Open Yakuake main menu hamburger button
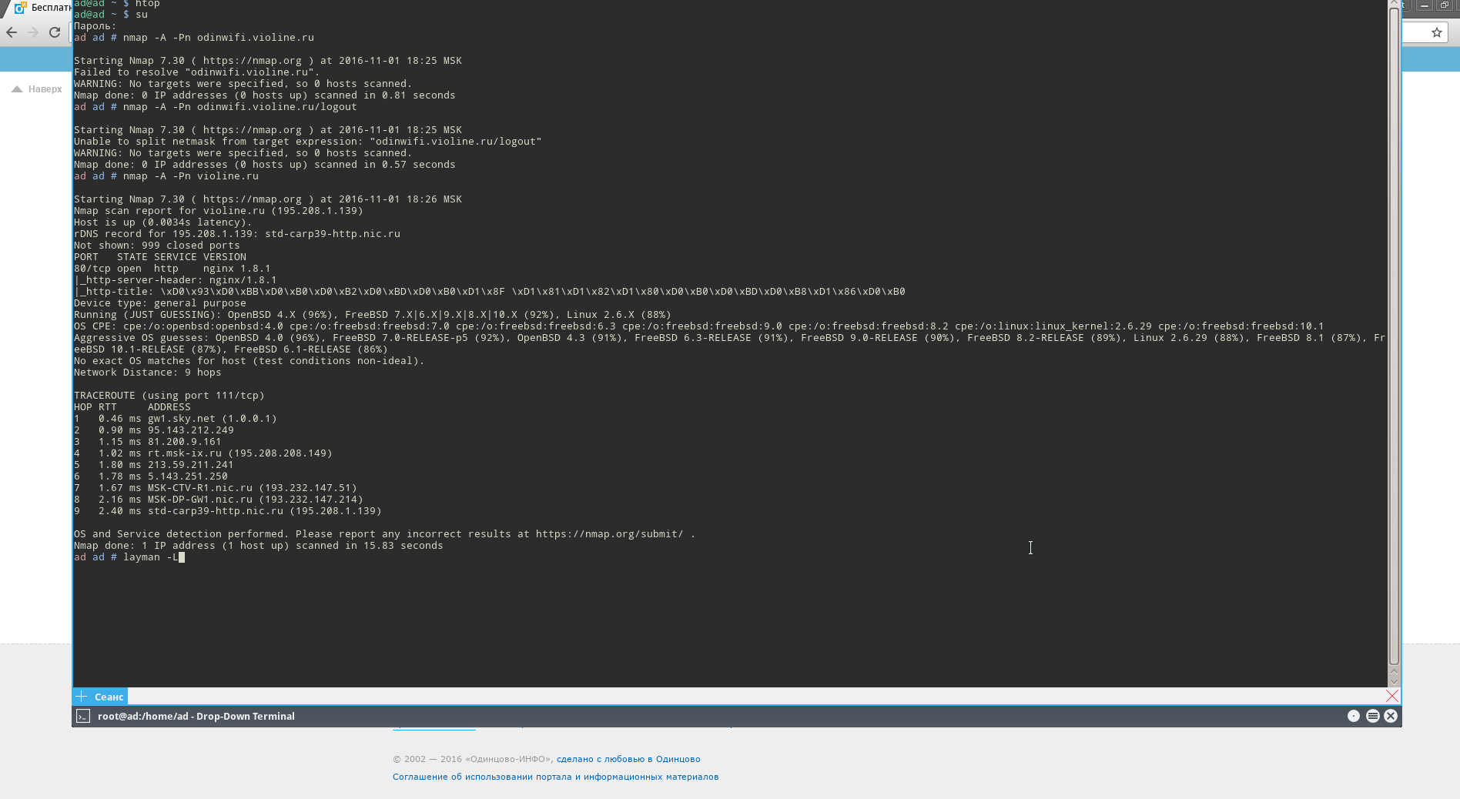The height and width of the screenshot is (799, 1460). (1372, 716)
